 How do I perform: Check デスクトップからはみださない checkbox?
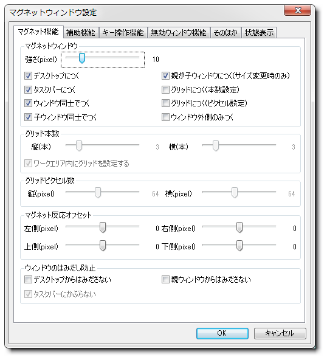coord(28,279)
